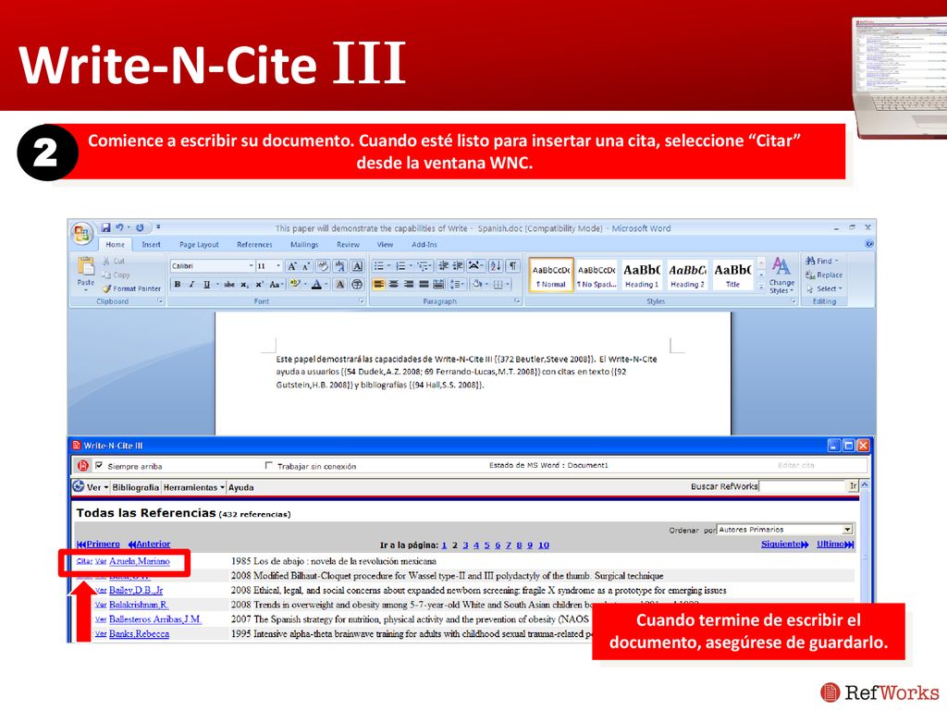Undo the last action

coord(119,227)
